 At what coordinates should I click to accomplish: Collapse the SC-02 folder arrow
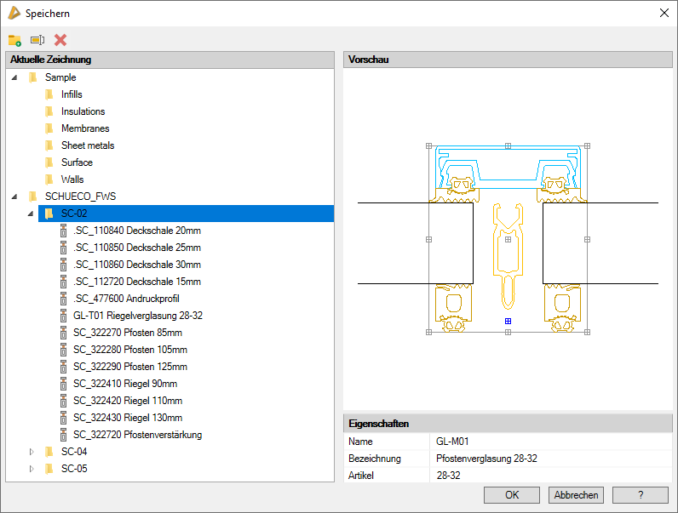pyautogui.click(x=32, y=214)
